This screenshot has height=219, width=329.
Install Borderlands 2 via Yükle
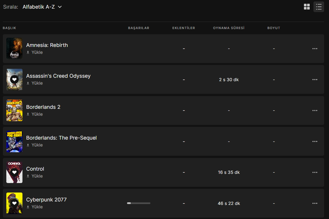35,114
